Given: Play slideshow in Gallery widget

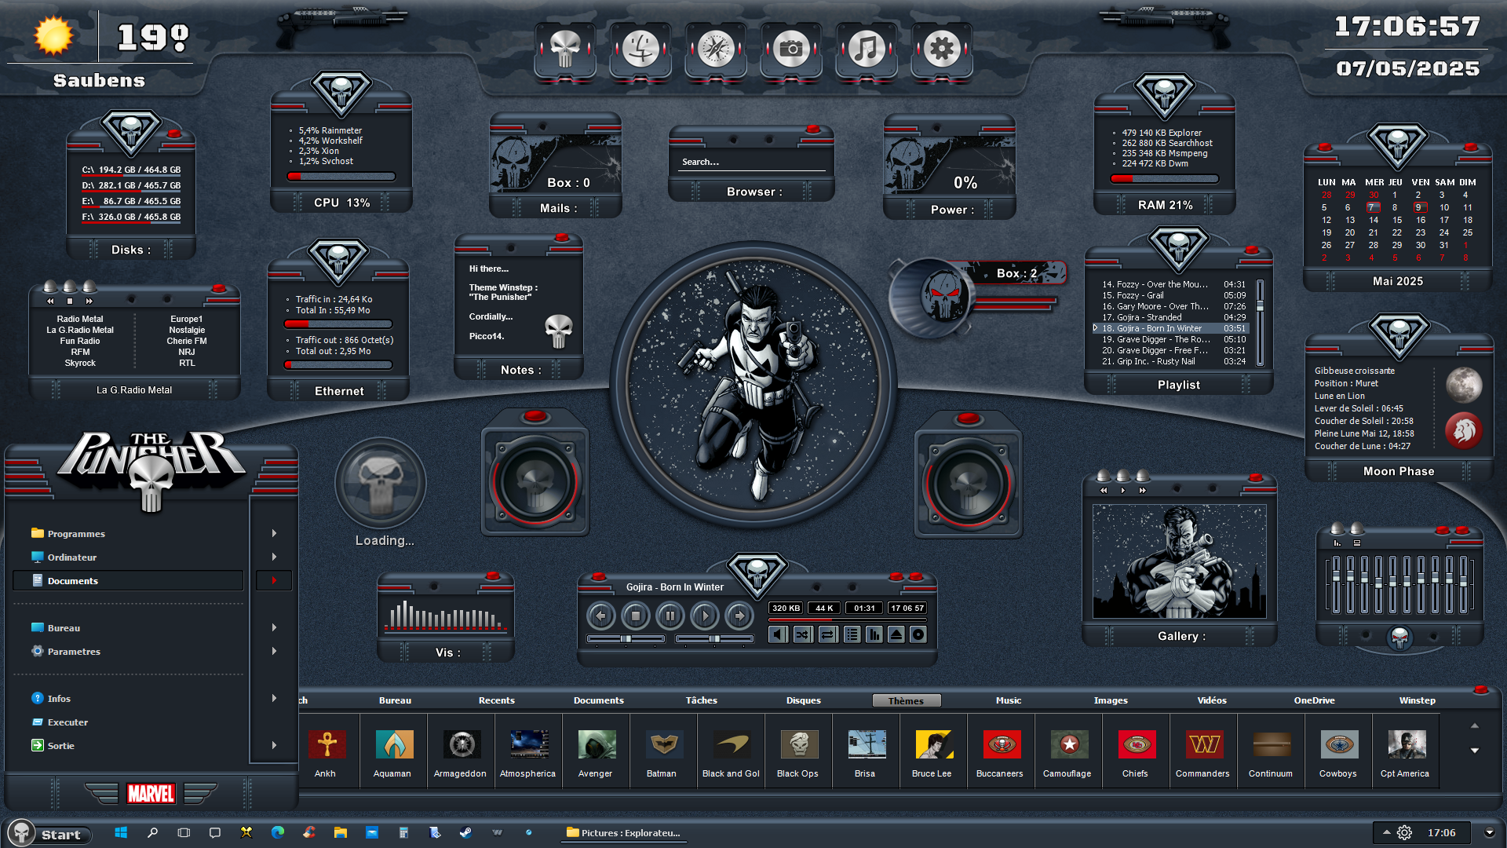Looking at the screenshot, I should tap(1123, 490).
